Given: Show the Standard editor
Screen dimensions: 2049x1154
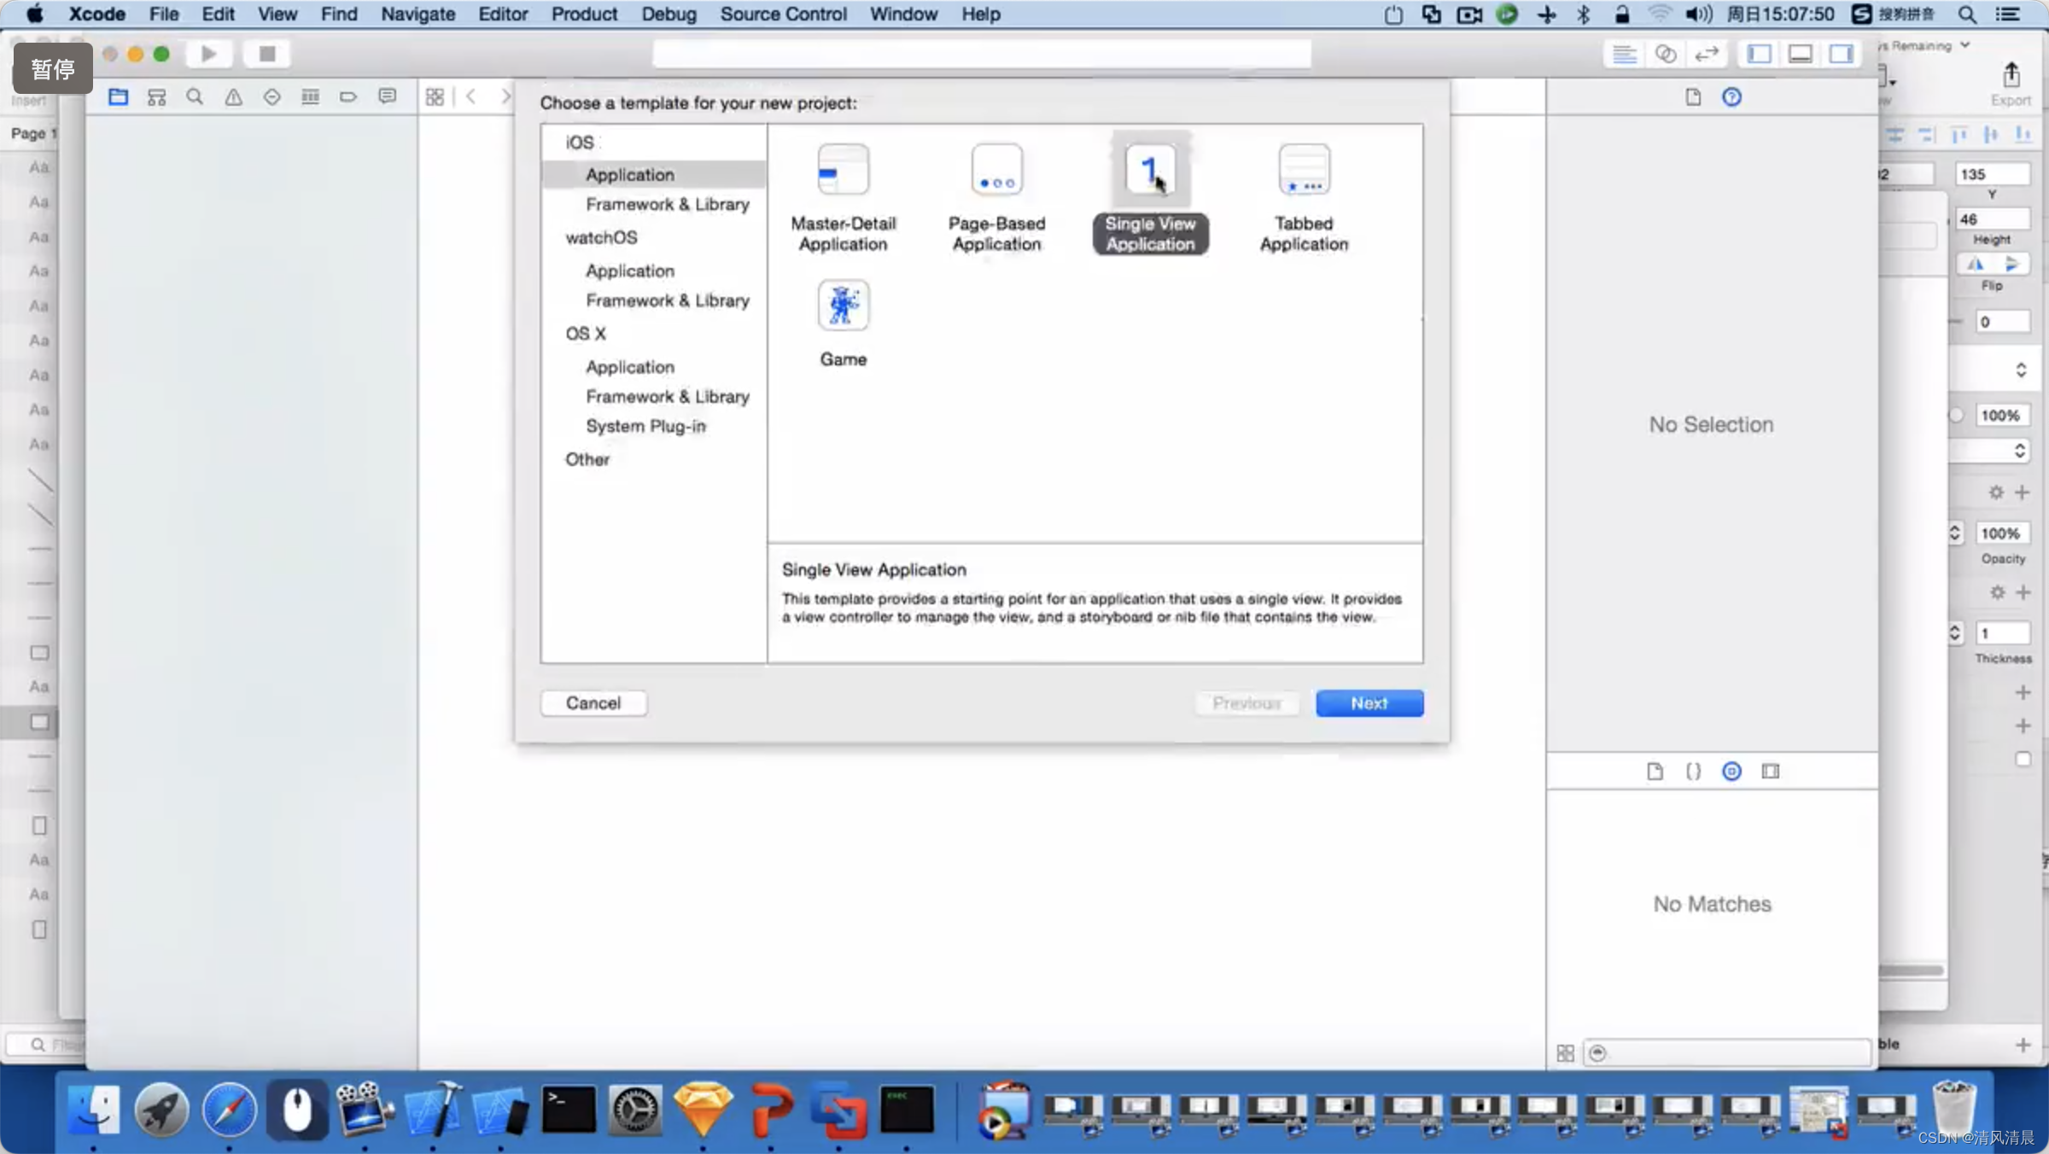Looking at the screenshot, I should 1624,54.
